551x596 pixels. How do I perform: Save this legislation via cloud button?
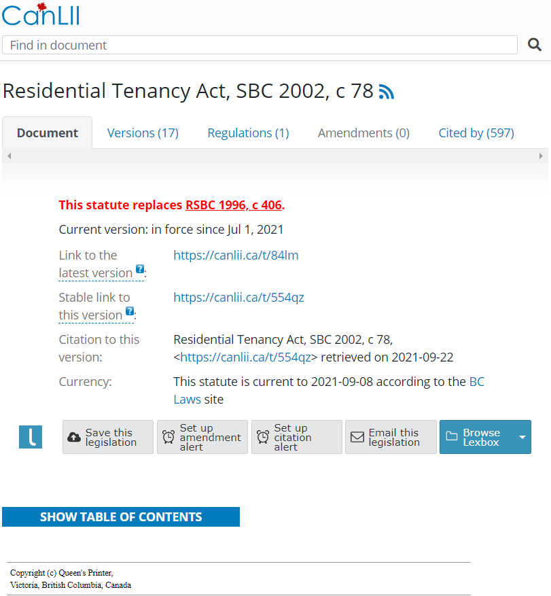tap(108, 437)
